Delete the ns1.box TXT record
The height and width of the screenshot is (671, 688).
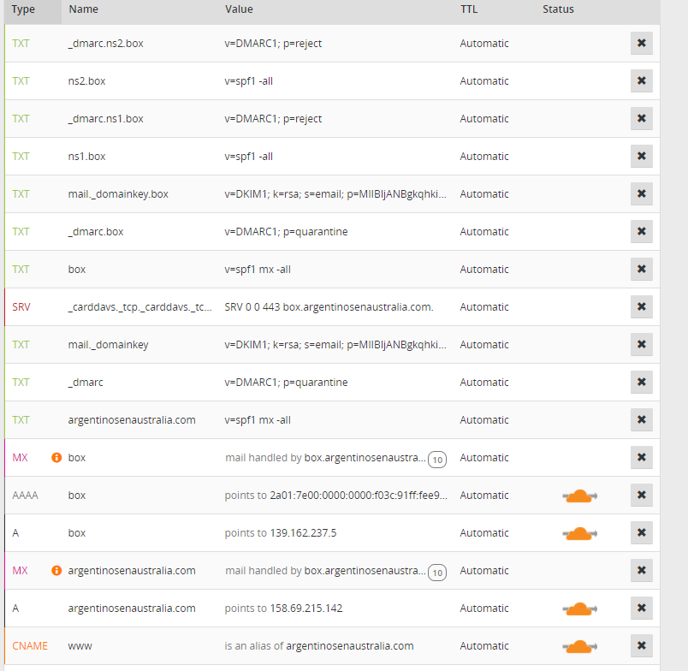[642, 157]
